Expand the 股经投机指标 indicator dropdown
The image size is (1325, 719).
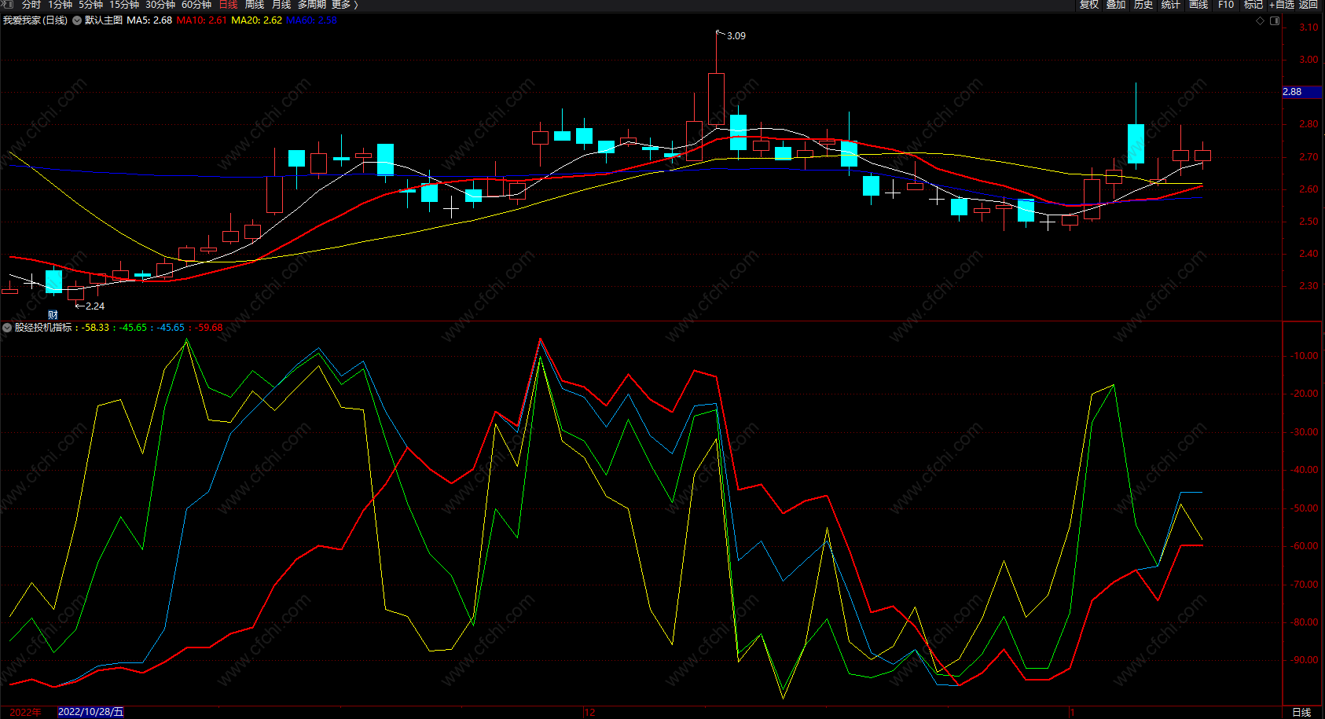7,328
